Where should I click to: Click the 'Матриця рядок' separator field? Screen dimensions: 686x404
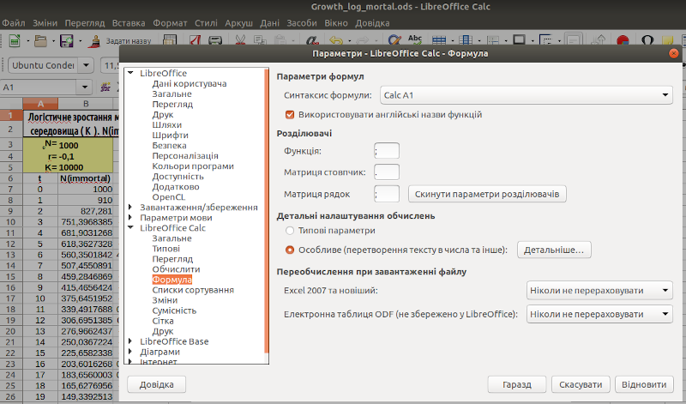tap(387, 194)
